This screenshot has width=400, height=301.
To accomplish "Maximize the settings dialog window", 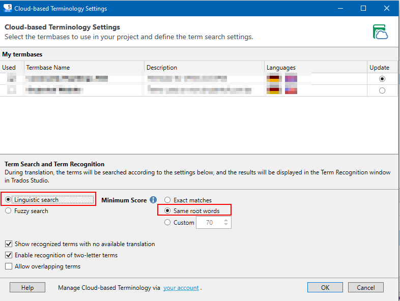I will (x=363, y=8).
